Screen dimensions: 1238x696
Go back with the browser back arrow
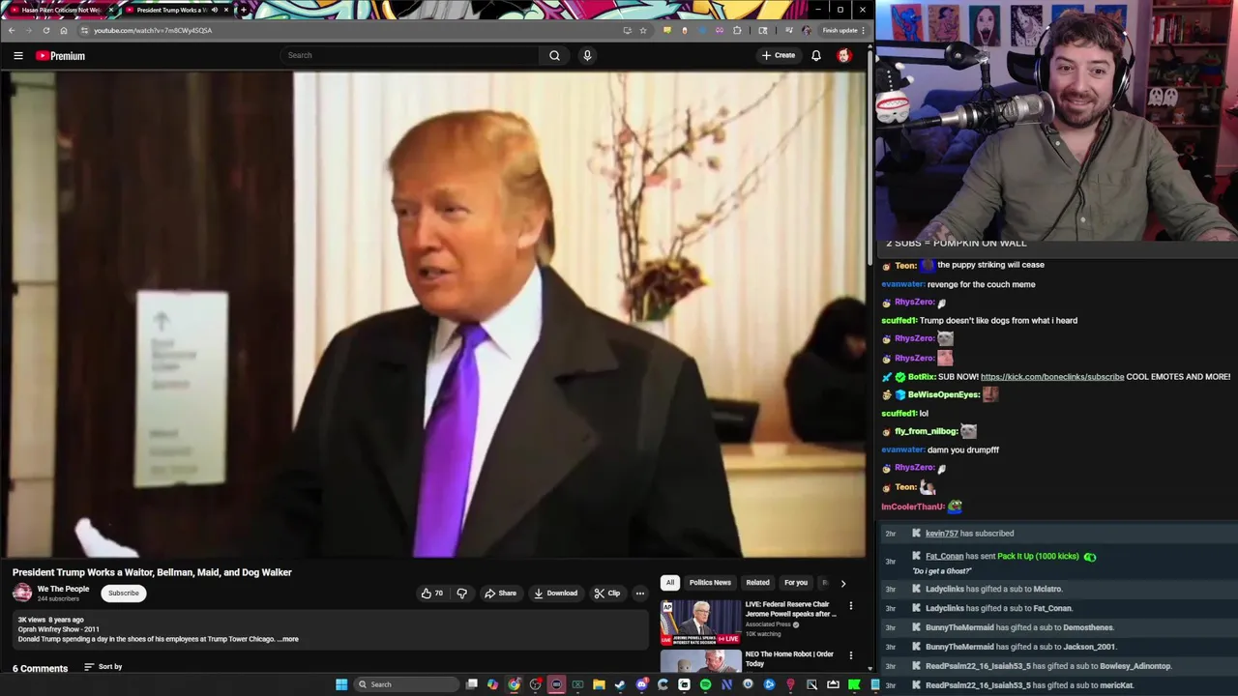point(12,30)
